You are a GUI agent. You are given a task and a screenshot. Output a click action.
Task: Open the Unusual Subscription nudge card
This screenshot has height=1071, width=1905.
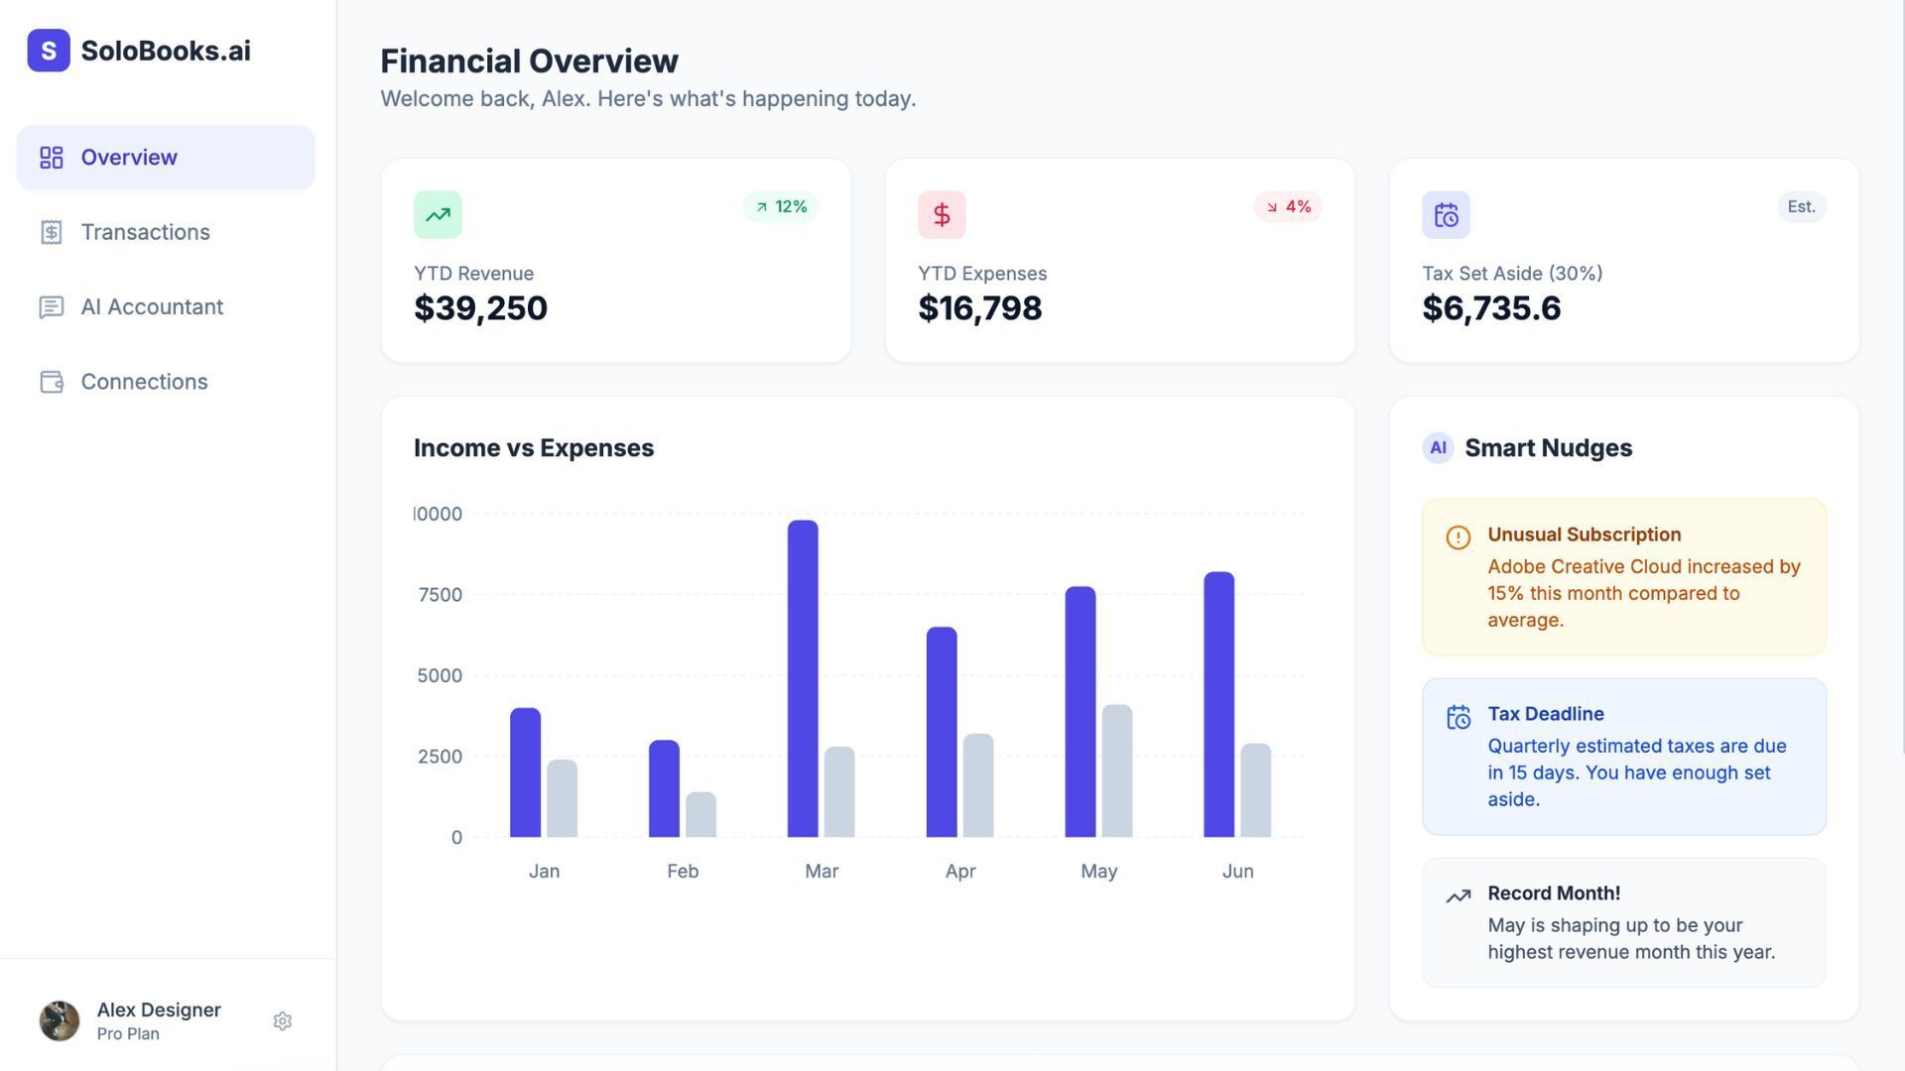[x=1623, y=577]
